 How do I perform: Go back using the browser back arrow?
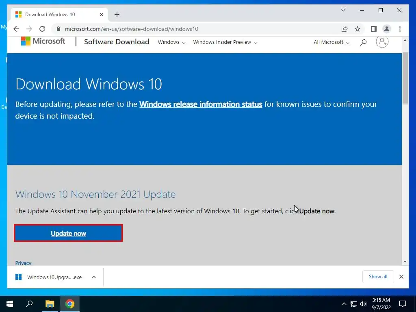pos(16,29)
